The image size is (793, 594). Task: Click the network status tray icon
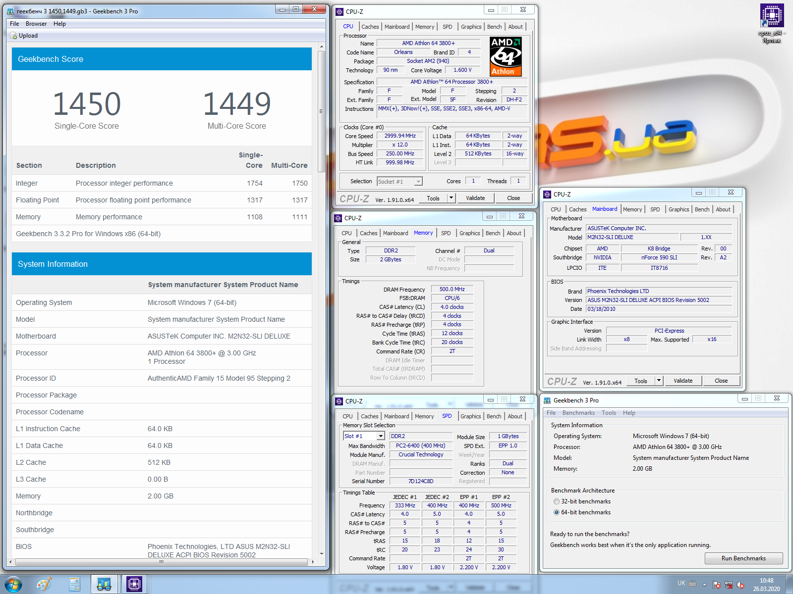pyautogui.click(x=729, y=585)
